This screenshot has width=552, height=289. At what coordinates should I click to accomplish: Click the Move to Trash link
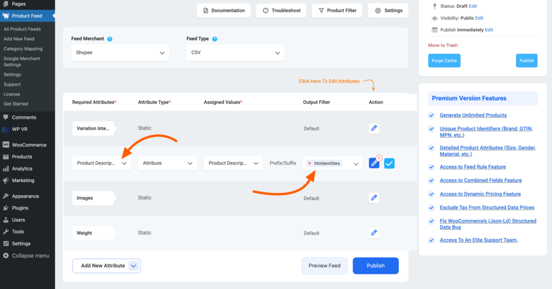(443, 45)
